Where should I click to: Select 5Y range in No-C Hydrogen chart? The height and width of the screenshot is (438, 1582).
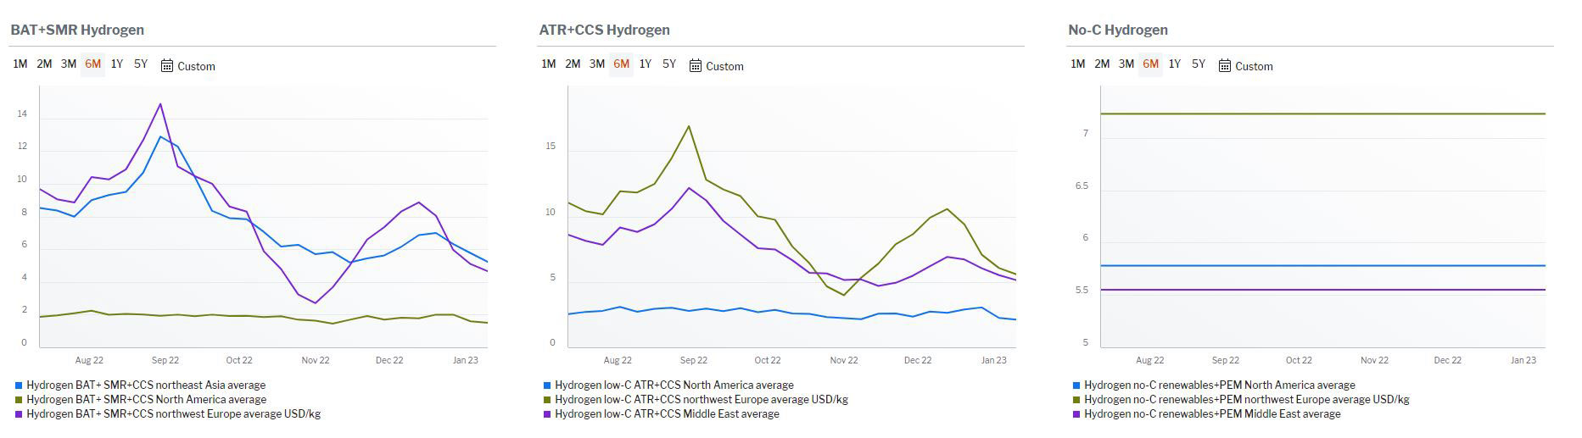(x=1199, y=64)
